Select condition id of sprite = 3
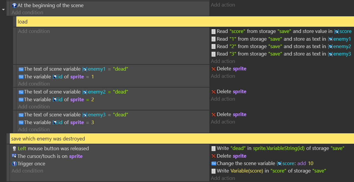 59,122
